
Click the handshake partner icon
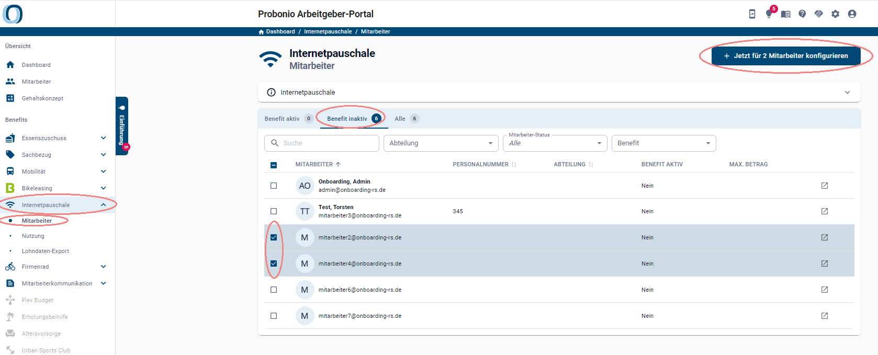coord(819,14)
